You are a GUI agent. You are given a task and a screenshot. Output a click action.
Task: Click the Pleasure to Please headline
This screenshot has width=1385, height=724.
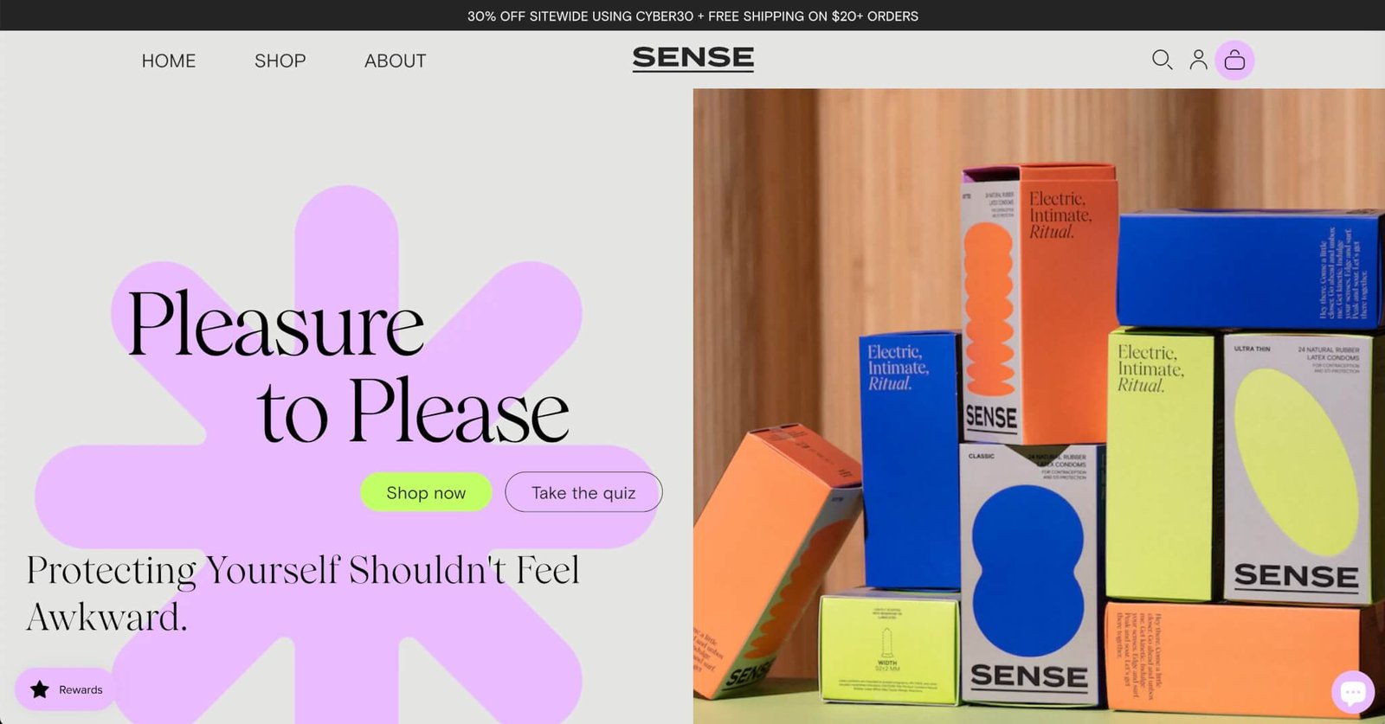348,367
